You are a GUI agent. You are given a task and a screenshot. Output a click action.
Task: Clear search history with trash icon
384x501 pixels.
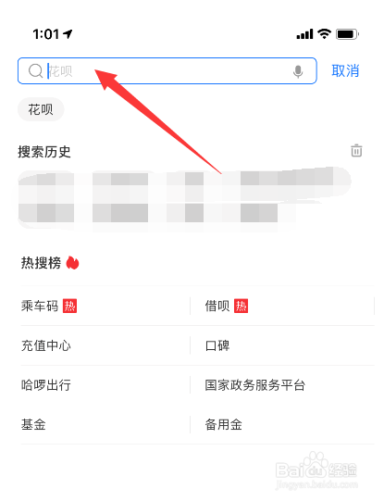[356, 151]
